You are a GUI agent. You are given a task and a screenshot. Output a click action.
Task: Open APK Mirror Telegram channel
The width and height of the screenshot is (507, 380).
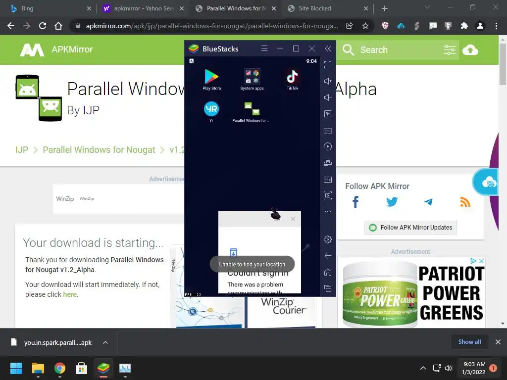[428, 202]
